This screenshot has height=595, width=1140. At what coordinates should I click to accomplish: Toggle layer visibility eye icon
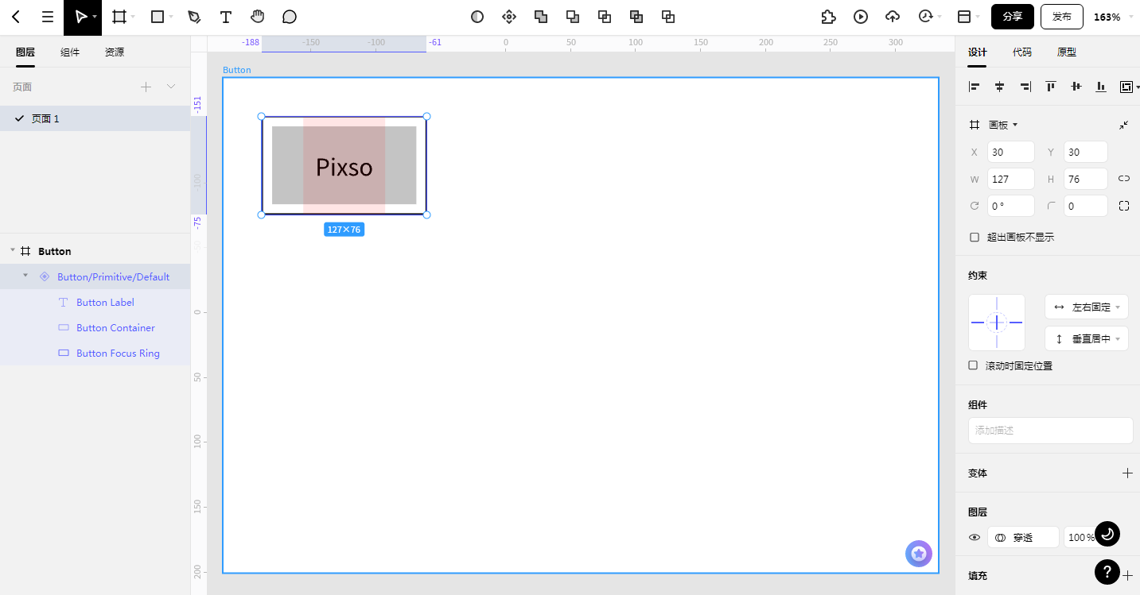pyautogui.click(x=975, y=538)
